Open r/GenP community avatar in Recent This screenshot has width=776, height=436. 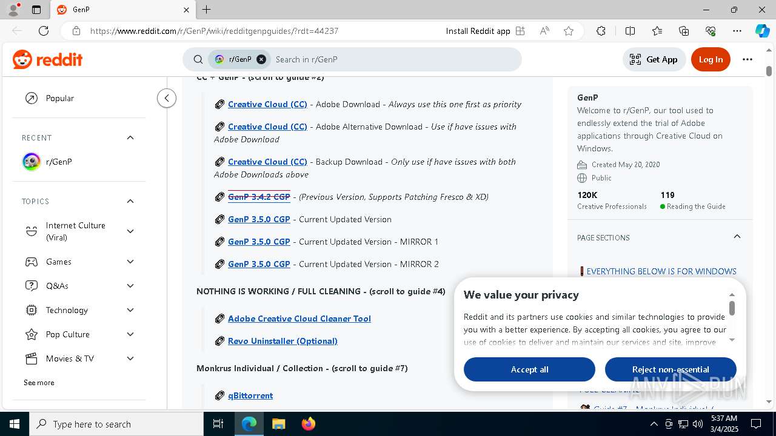31,162
